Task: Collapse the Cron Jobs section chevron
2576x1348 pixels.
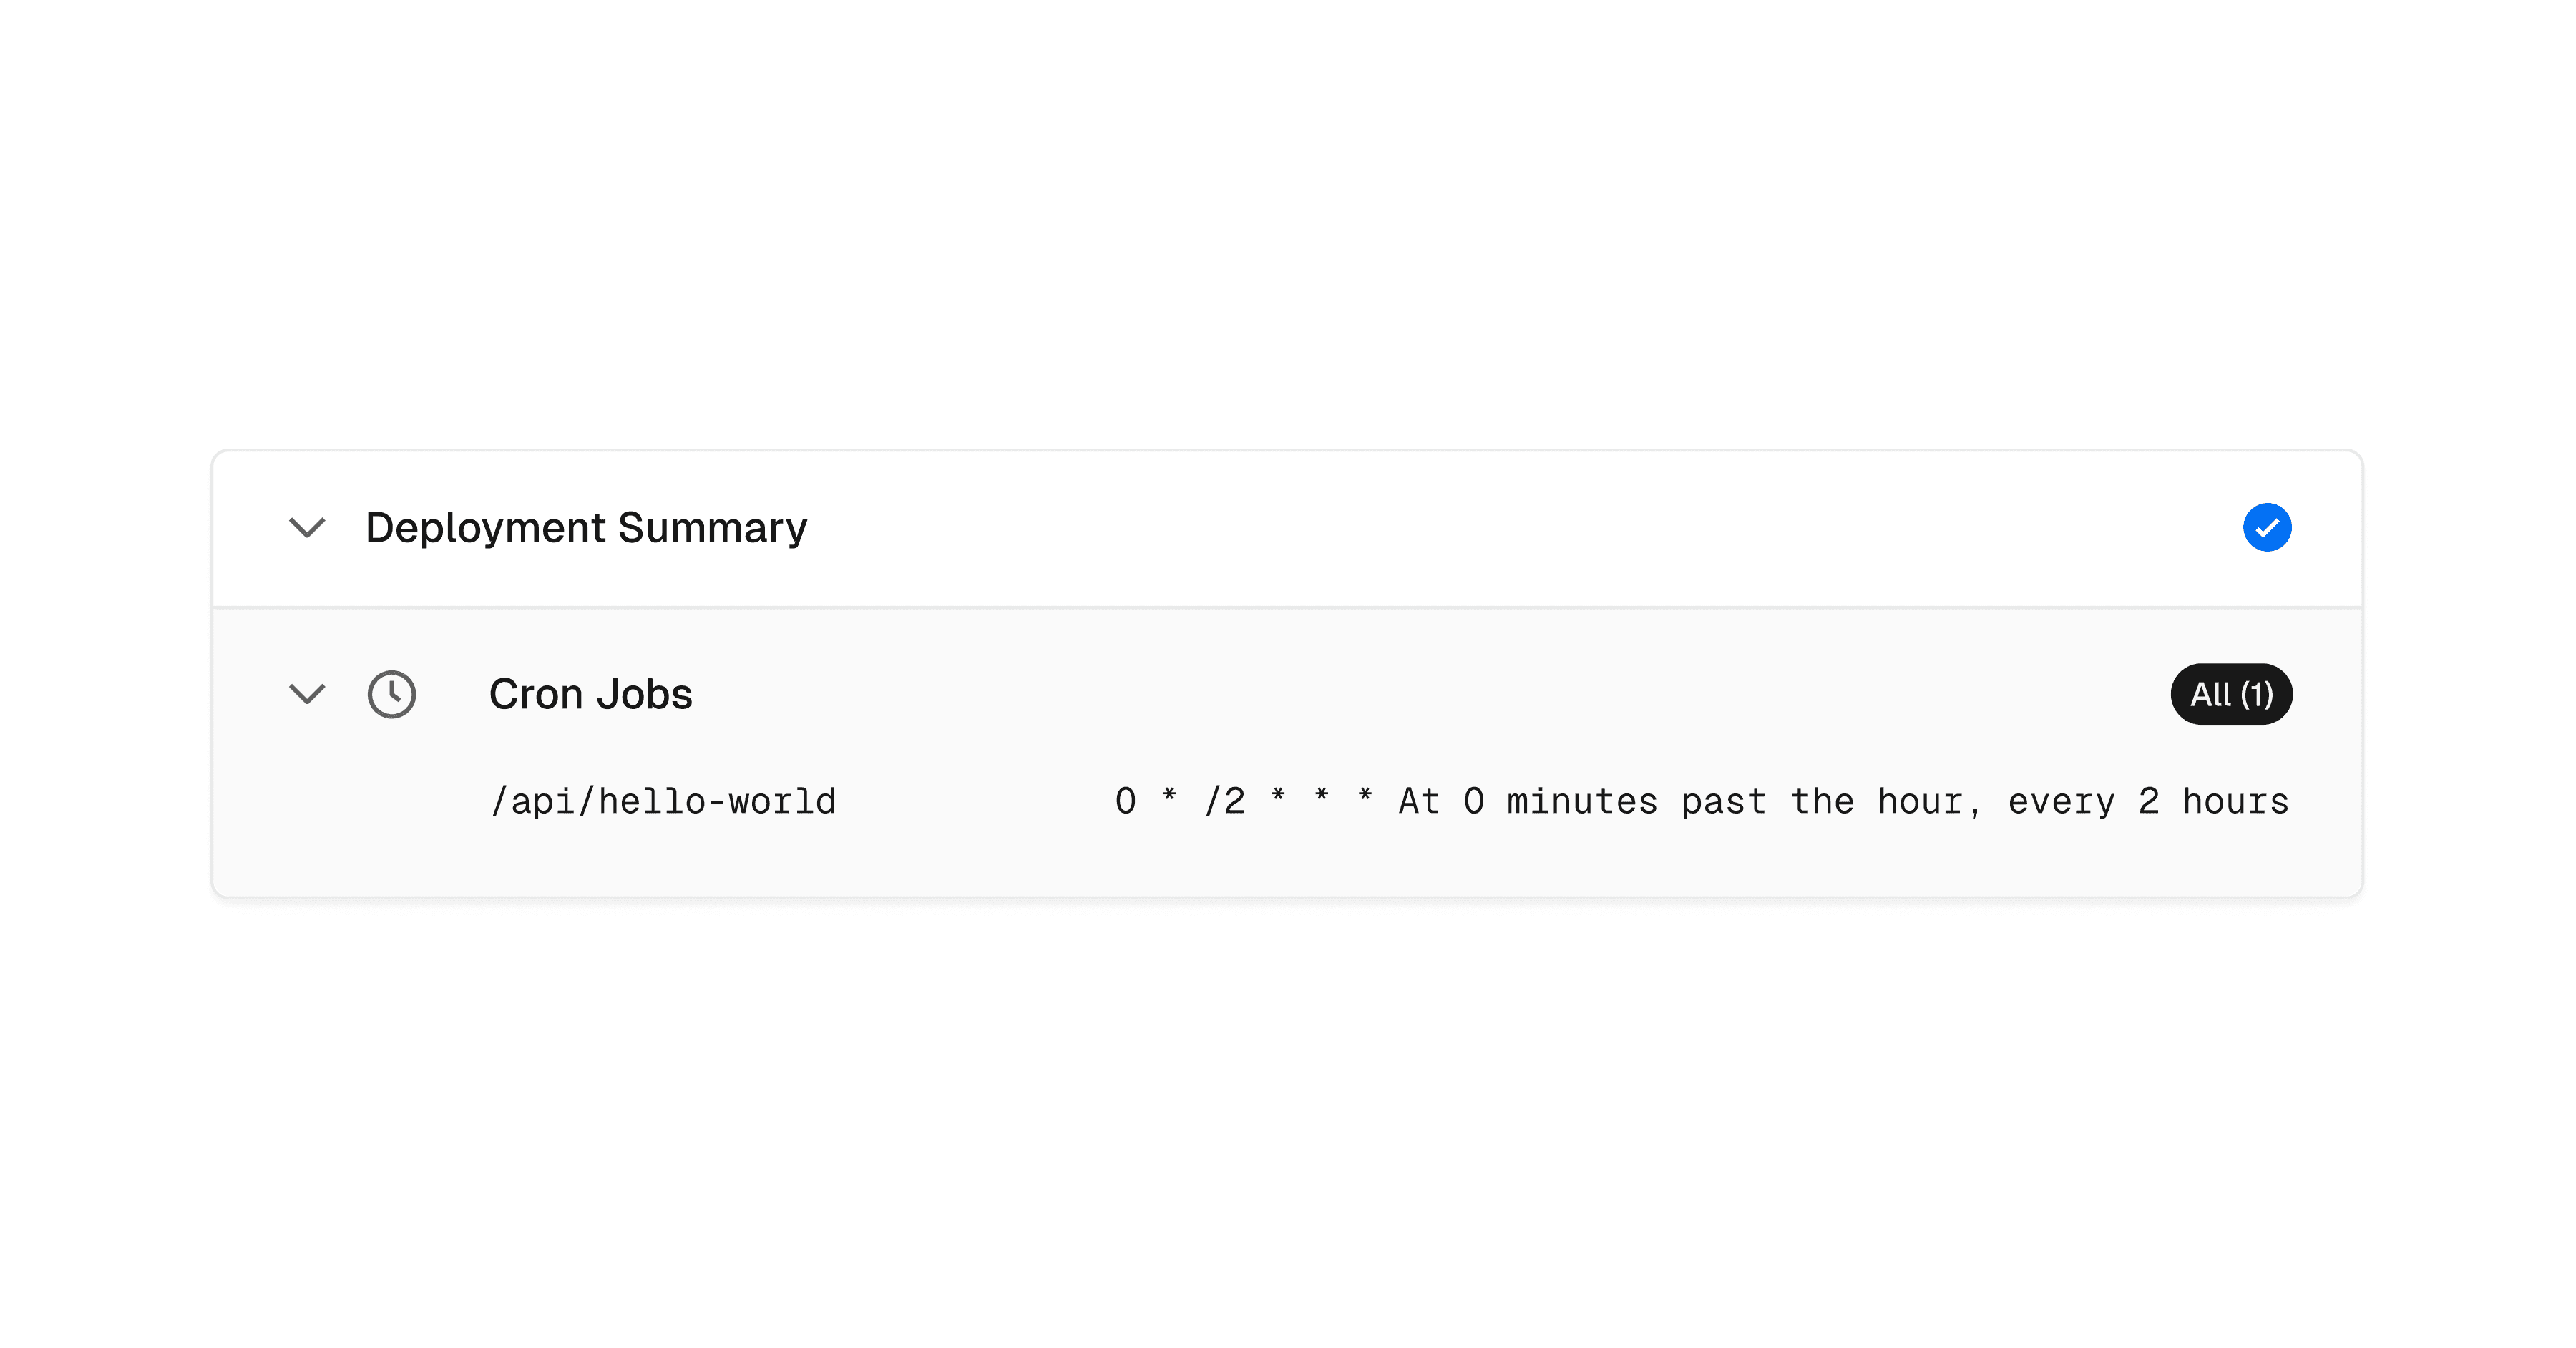Action: tap(307, 694)
